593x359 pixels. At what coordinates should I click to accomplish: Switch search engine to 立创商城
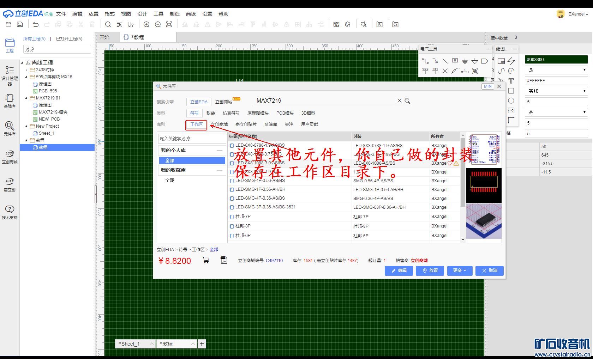pyautogui.click(x=224, y=102)
